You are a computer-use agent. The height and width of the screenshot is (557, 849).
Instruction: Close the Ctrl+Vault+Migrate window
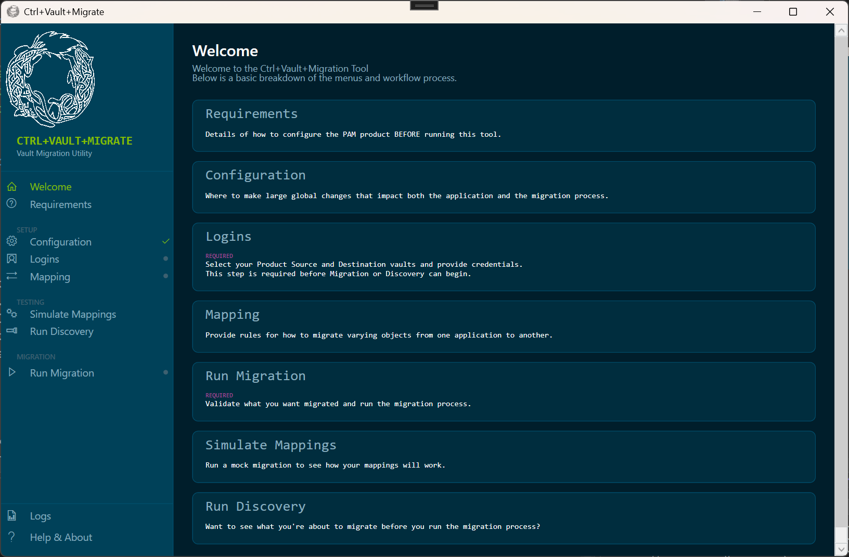point(830,11)
